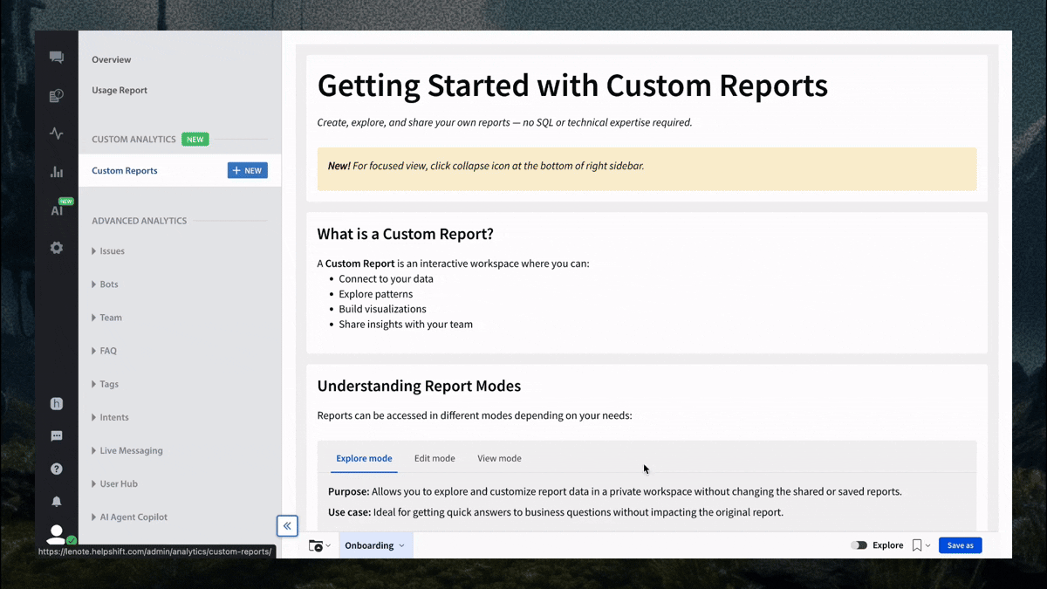Switch to the Edit mode tab
This screenshot has width=1047, height=589.
click(x=435, y=458)
